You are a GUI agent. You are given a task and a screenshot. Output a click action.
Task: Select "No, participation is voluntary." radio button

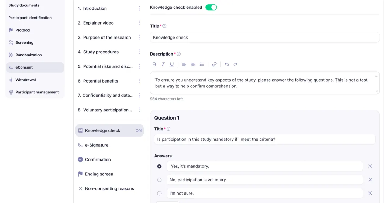click(x=159, y=180)
